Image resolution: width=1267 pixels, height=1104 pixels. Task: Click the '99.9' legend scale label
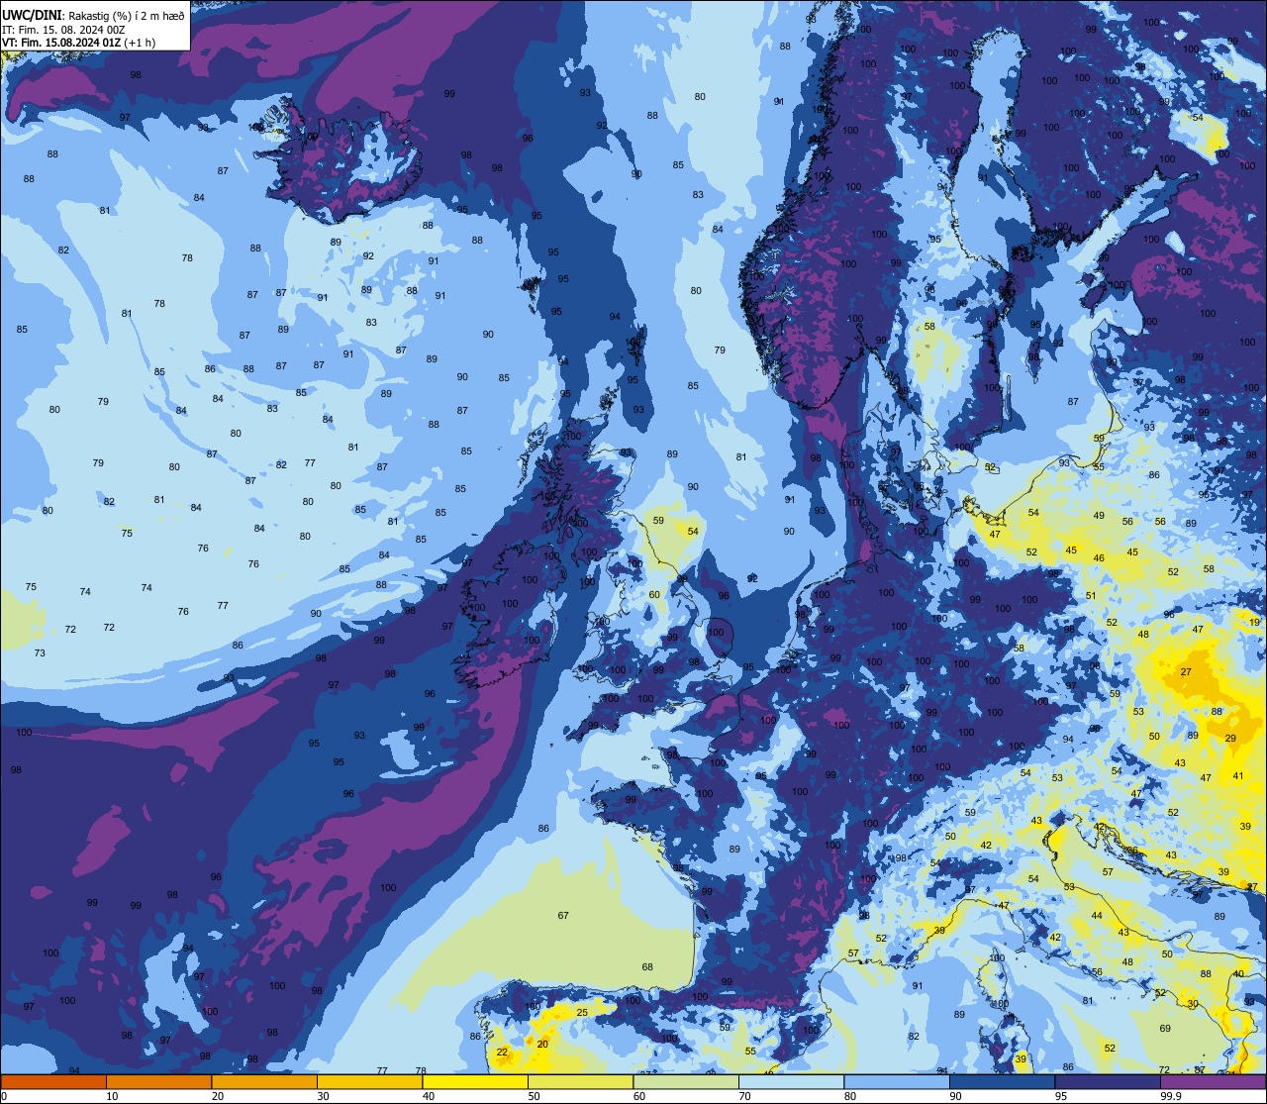click(1172, 1096)
